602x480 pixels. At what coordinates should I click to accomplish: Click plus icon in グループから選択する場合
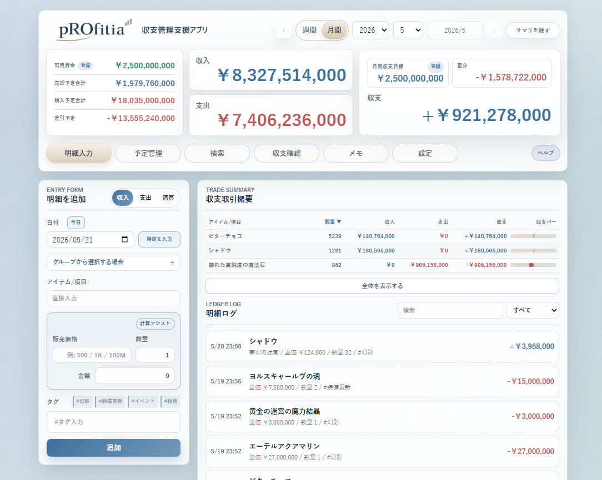172,262
